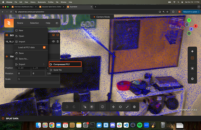This screenshot has width=201, height=130.
Task: Uncheck Load all PLY data checkbox
Action: pos(44,47)
